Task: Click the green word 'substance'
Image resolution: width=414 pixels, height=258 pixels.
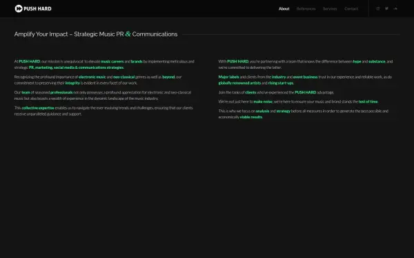Action: [377, 61]
